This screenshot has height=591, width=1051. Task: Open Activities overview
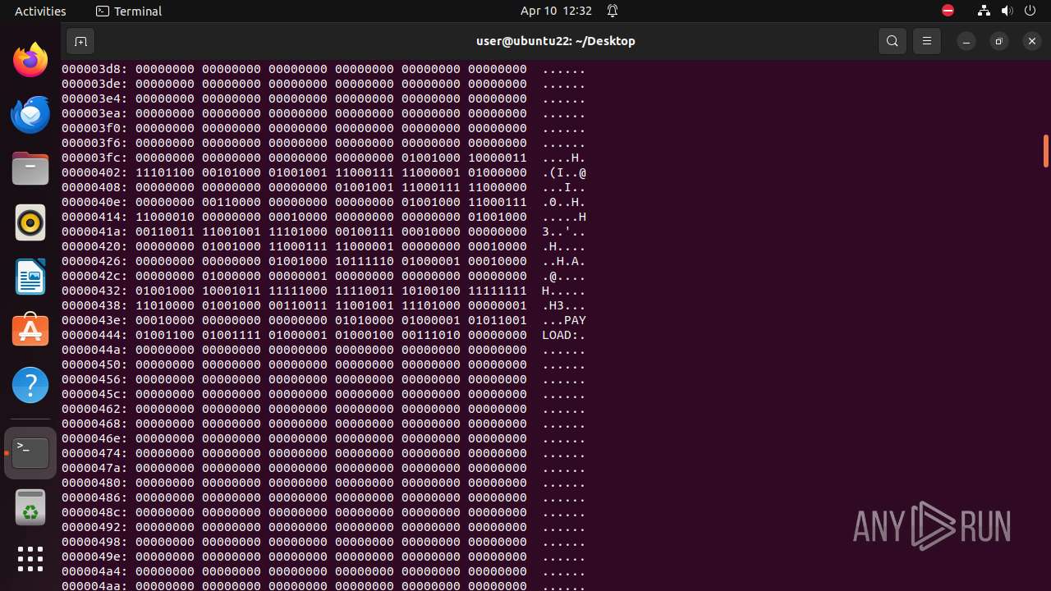(x=40, y=11)
